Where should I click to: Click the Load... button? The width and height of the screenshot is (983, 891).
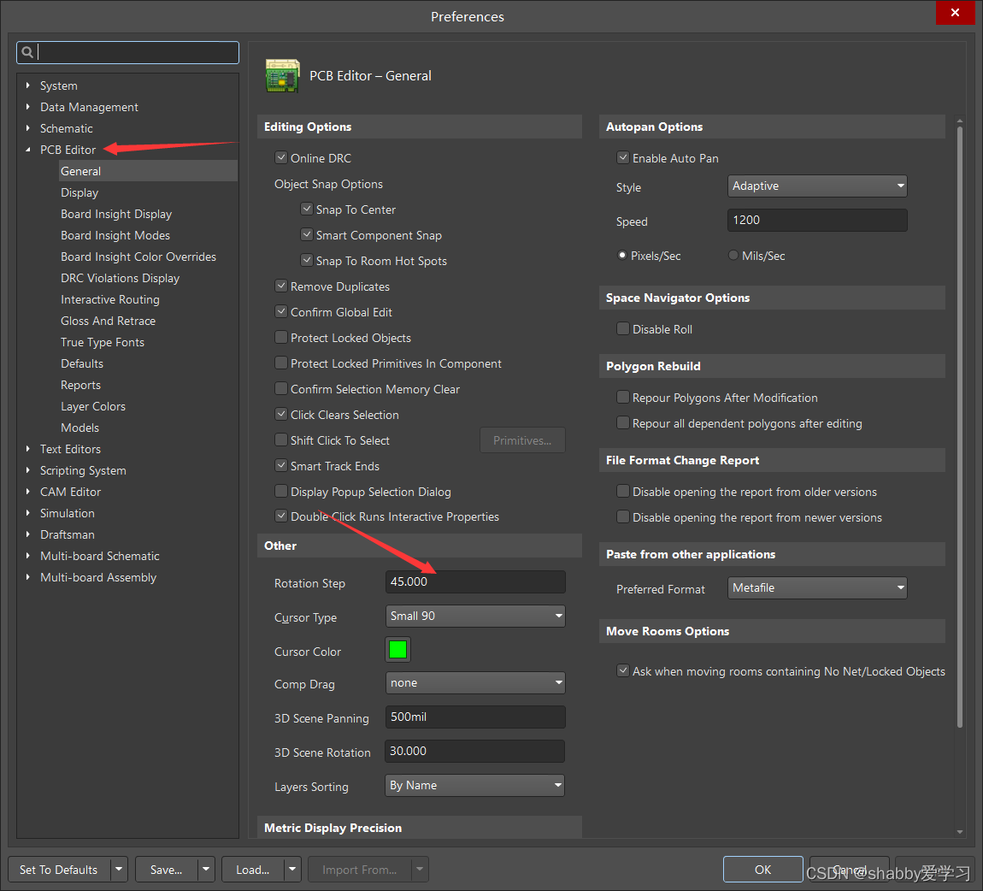[253, 869]
